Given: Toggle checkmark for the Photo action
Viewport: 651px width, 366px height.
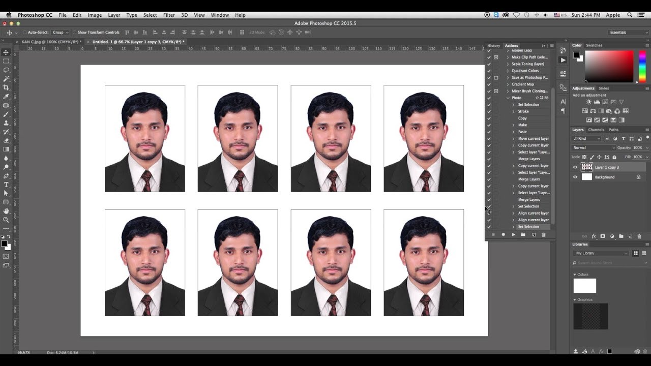Looking at the screenshot, I should (x=489, y=98).
